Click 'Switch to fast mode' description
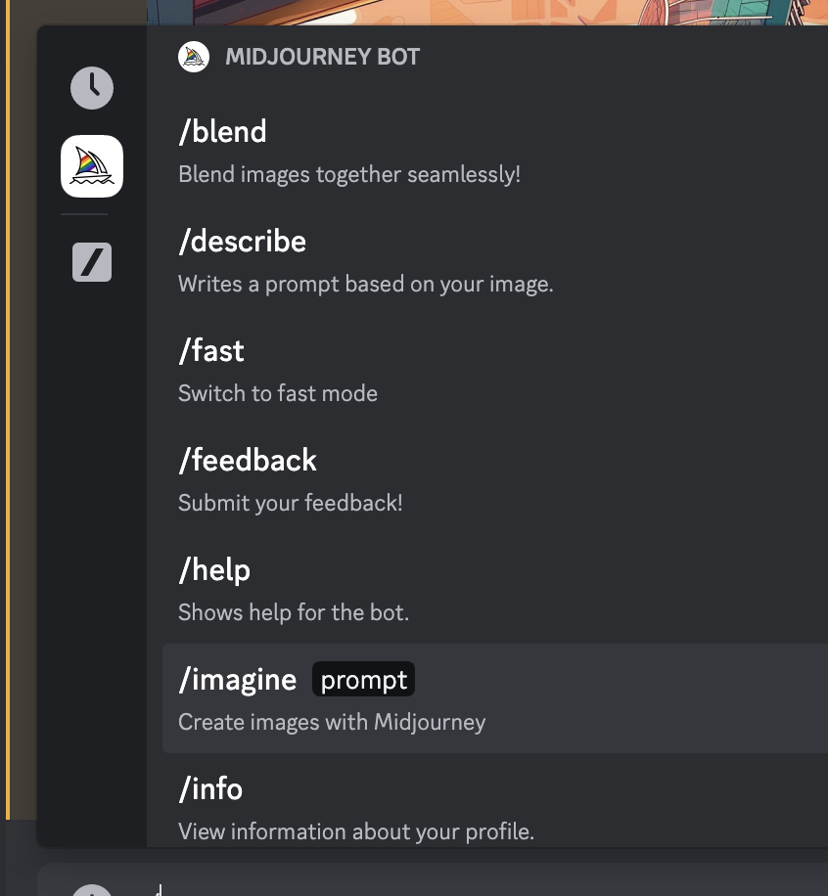Viewport: 828px width, 896px height. (278, 393)
